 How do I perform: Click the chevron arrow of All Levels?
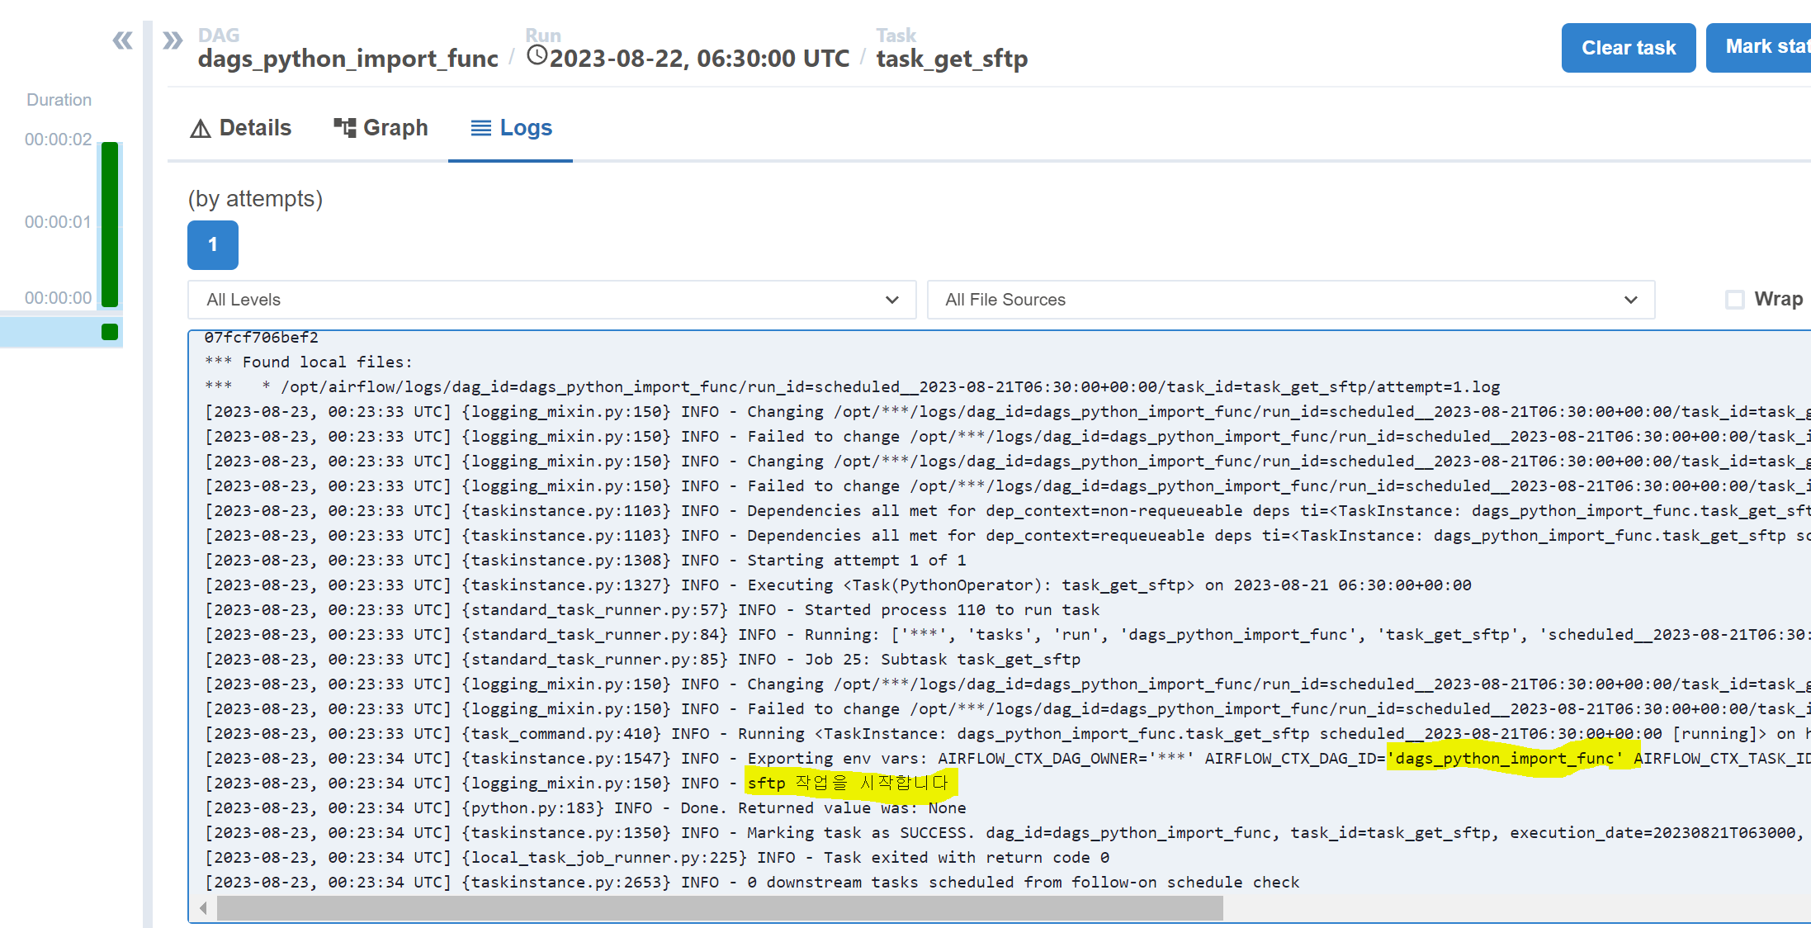[x=891, y=300]
